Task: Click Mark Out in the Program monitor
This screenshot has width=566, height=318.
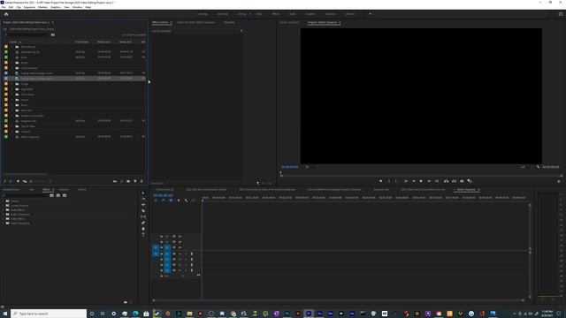Action: tap(396, 181)
